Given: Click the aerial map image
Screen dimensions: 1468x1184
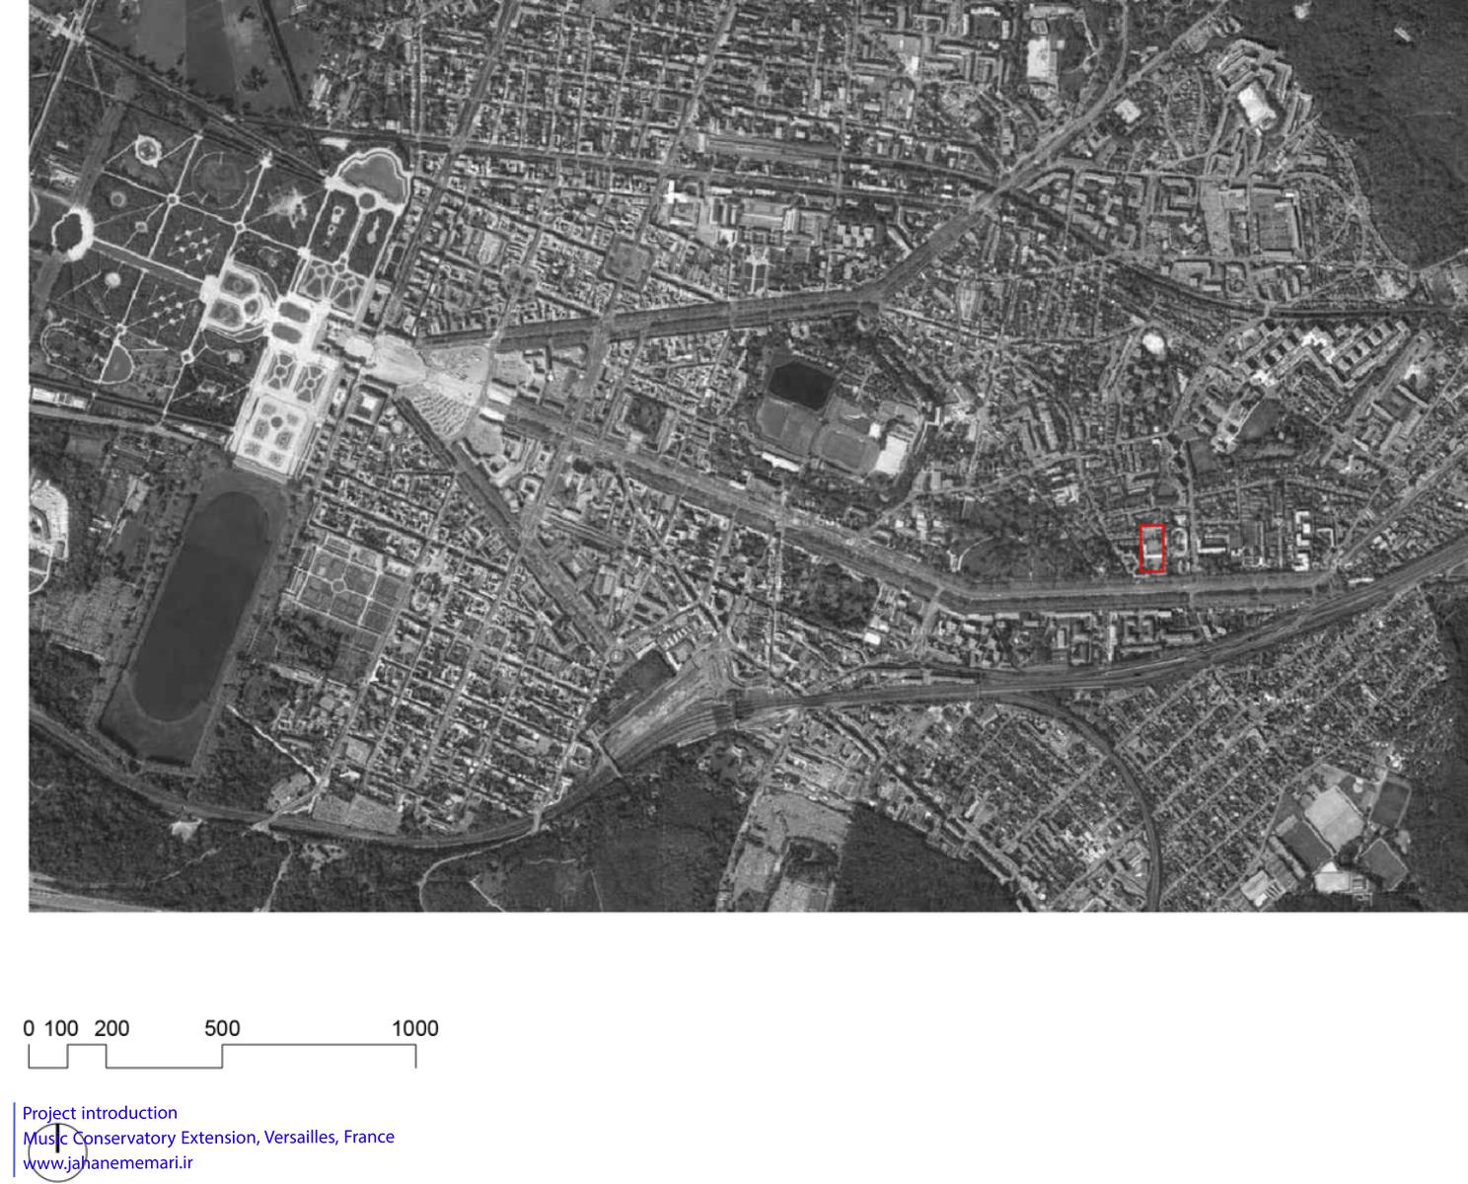Looking at the screenshot, I should (x=748, y=456).
